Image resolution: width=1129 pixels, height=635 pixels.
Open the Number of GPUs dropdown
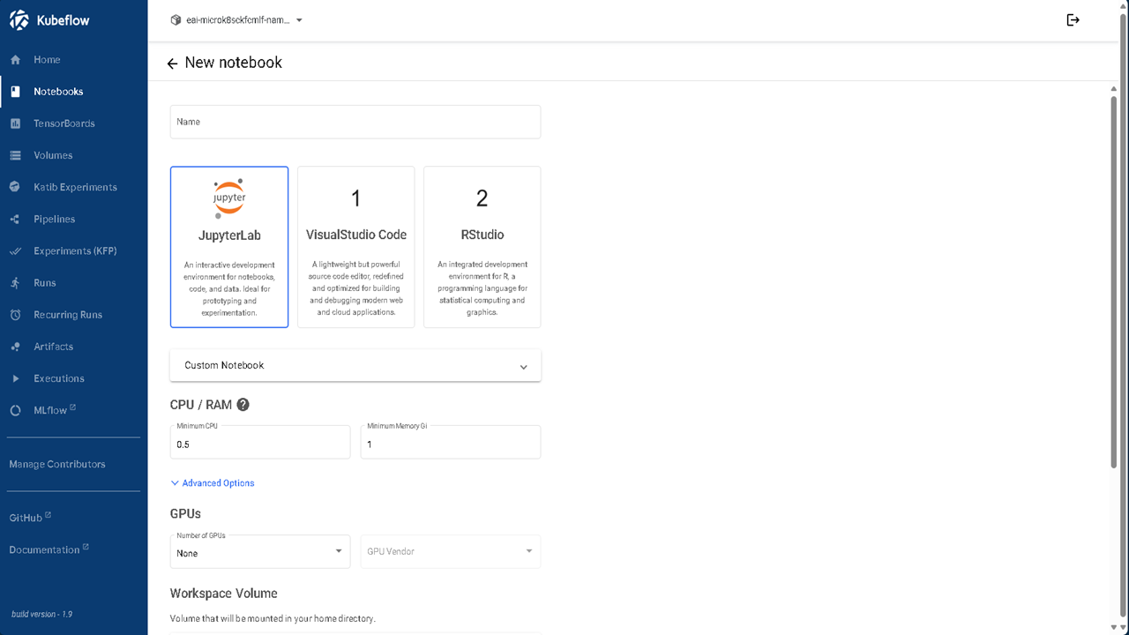[x=260, y=551]
